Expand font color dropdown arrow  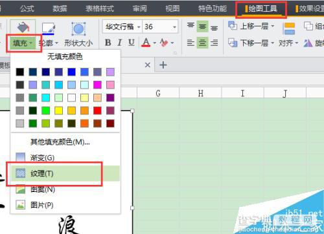[155, 43]
